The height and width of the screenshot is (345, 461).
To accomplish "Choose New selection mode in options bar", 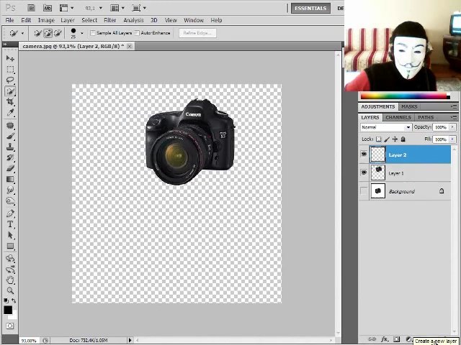I will [37, 33].
